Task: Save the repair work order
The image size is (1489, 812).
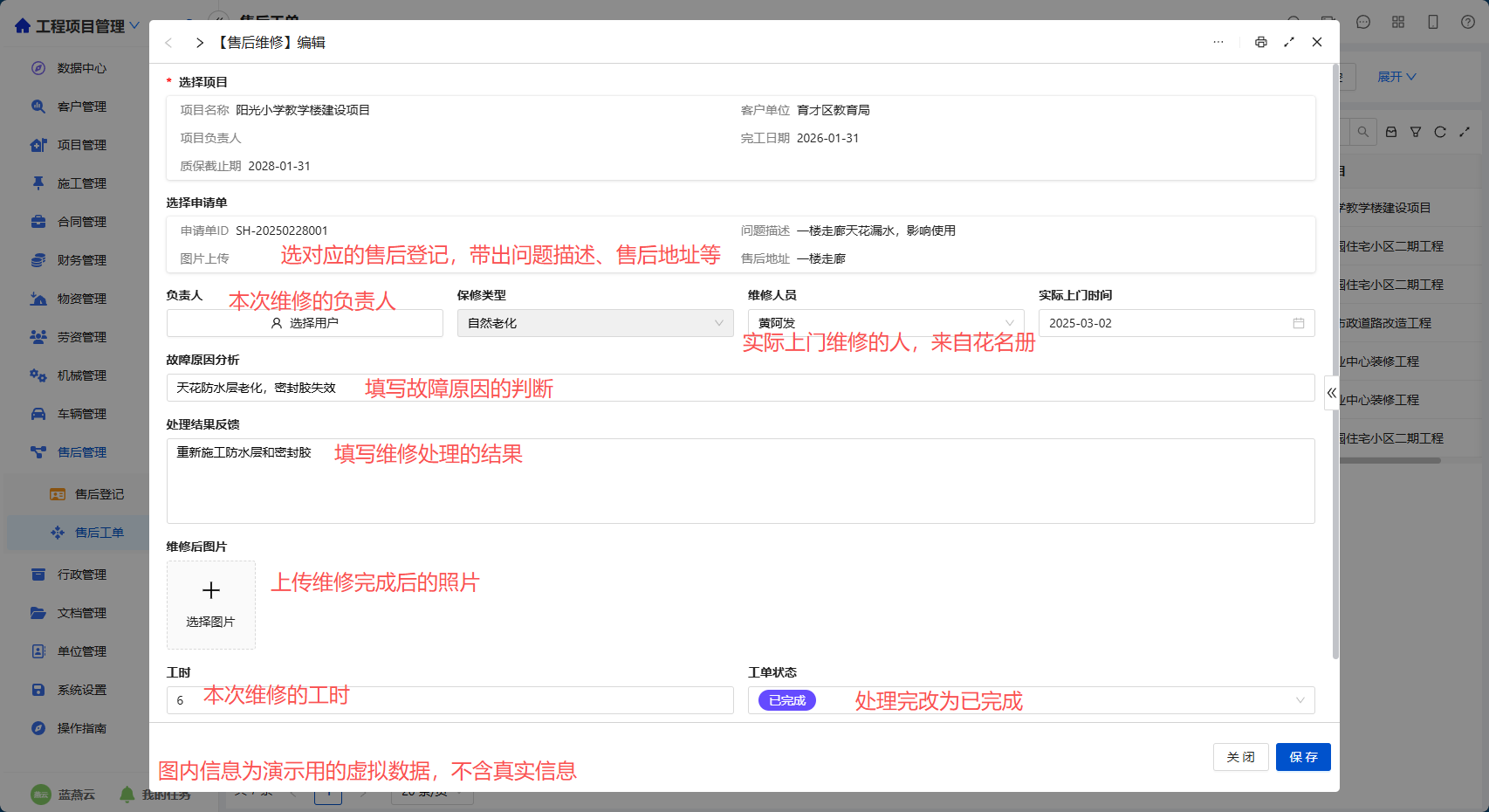Action: pyautogui.click(x=1303, y=757)
